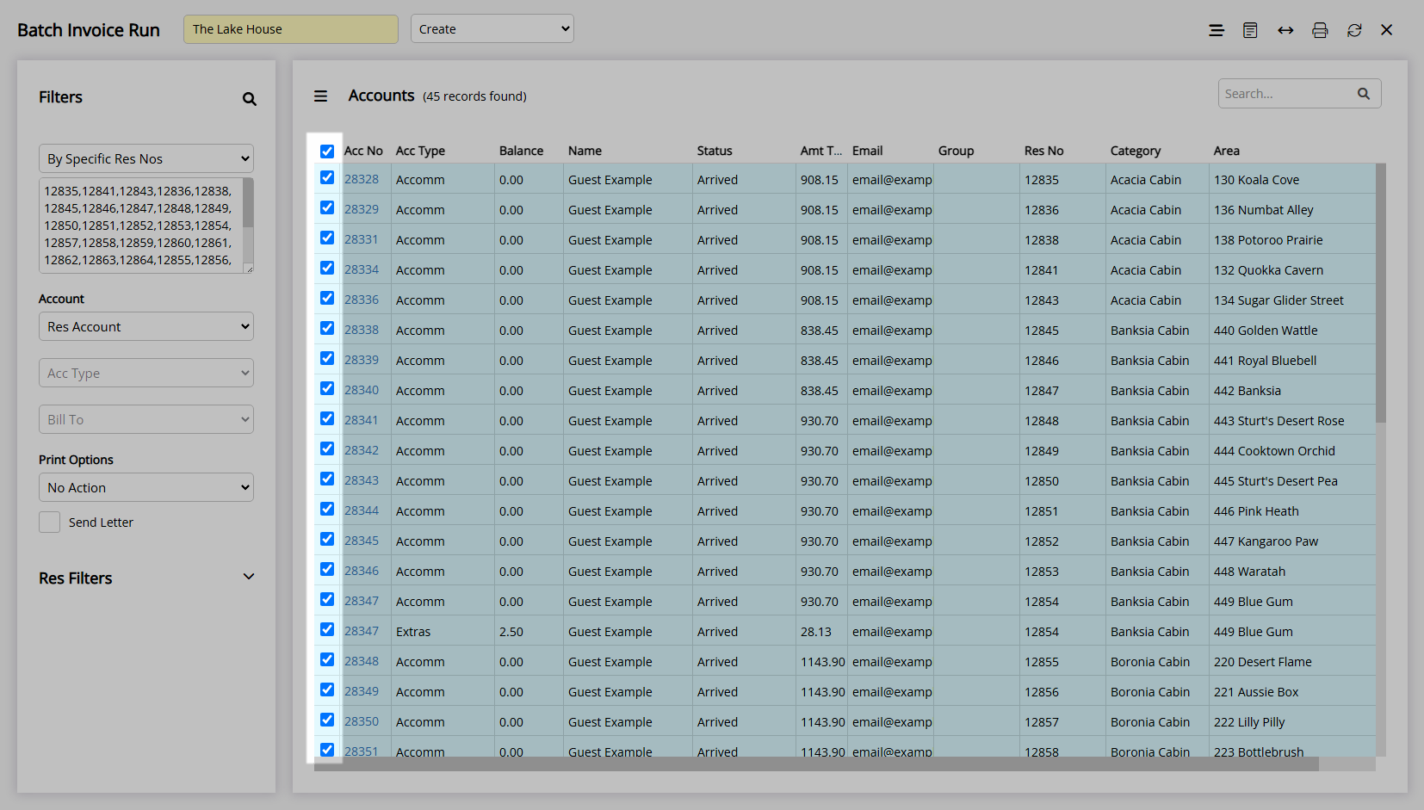This screenshot has height=810, width=1424.
Task: Open the Create action dropdown
Action: point(492,28)
